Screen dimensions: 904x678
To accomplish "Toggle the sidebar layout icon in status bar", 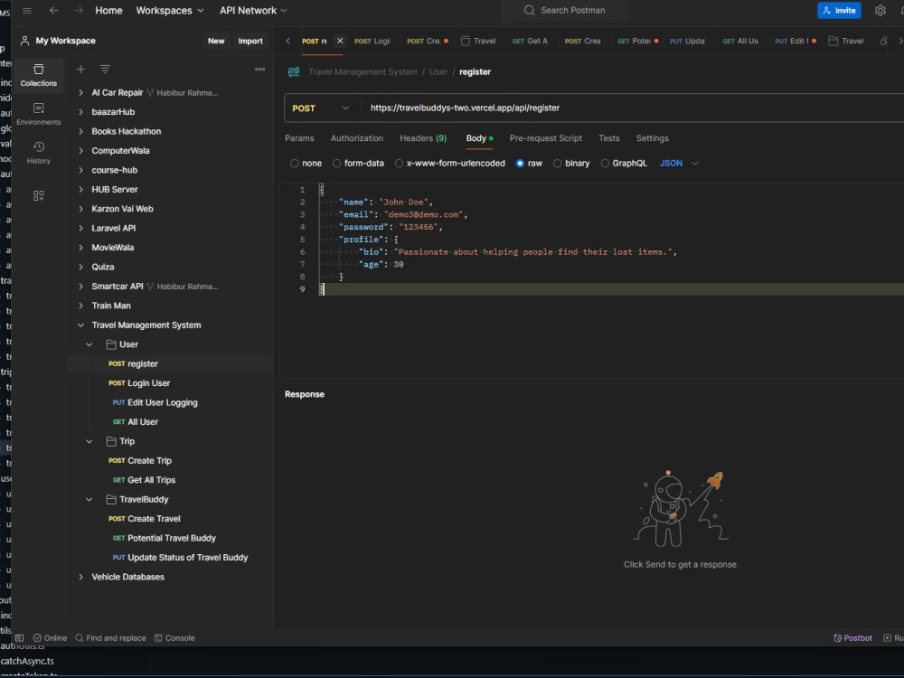I will point(19,638).
